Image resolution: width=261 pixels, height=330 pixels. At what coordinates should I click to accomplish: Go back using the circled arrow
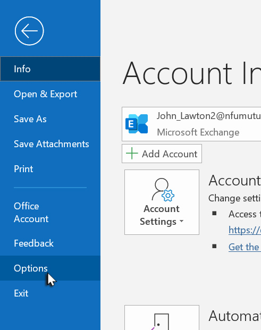29,31
